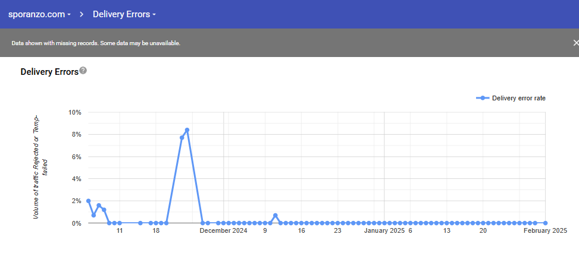
Task: Open the sporanzo.com domain dropdown
Action: coord(40,14)
